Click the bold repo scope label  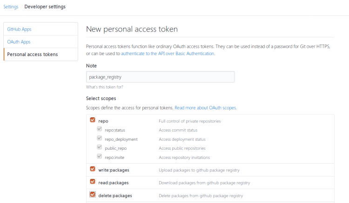click(103, 121)
